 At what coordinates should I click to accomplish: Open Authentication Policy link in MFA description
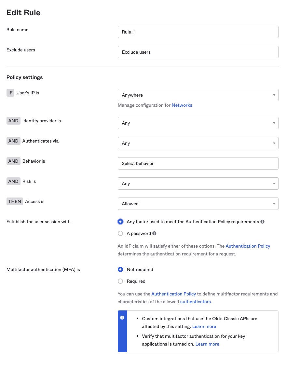pyautogui.click(x=173, y=294)
